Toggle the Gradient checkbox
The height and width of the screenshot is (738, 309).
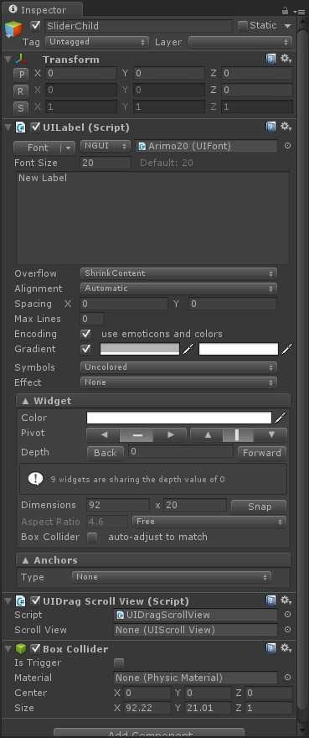85,349
